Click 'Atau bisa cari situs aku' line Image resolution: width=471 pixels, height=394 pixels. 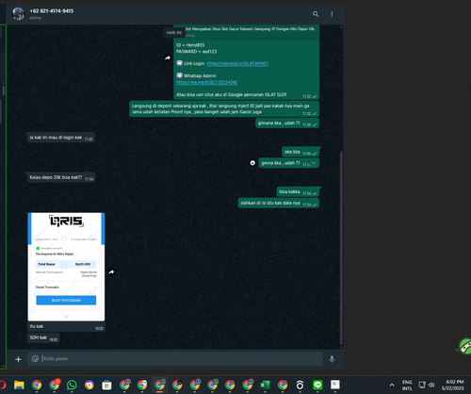pyautogui.click(x=232, y=94)
